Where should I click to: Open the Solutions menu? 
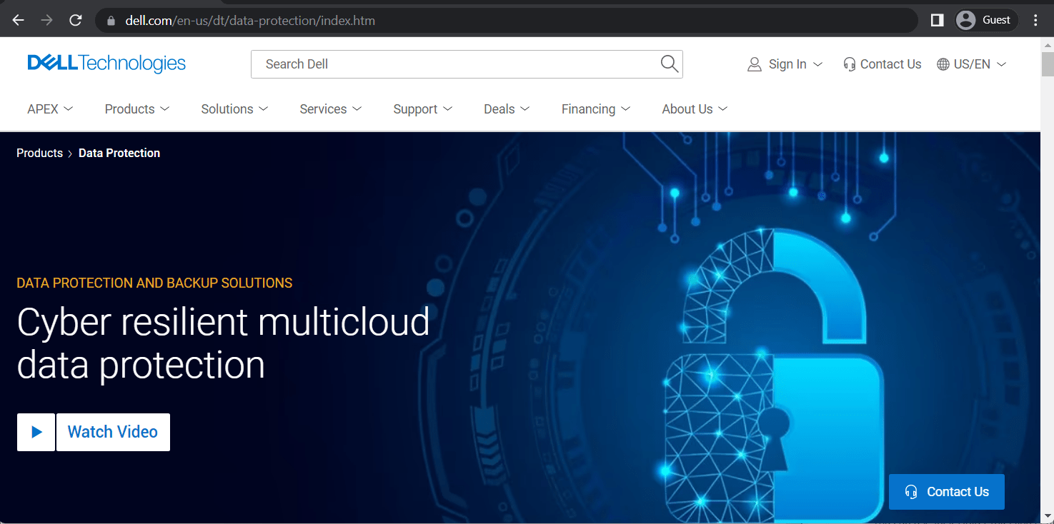(x=234, y=109)
